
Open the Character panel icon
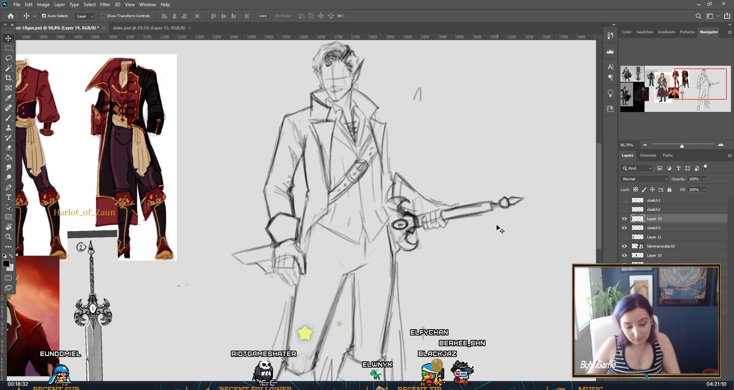tap(611, 67)
